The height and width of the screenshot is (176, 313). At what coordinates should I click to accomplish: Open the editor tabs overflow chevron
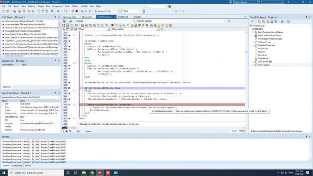click(x=245, y=17)
